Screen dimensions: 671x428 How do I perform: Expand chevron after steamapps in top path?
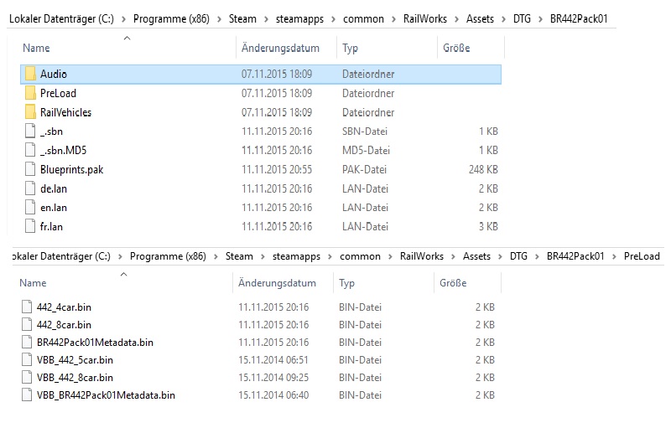coord(333,19)
